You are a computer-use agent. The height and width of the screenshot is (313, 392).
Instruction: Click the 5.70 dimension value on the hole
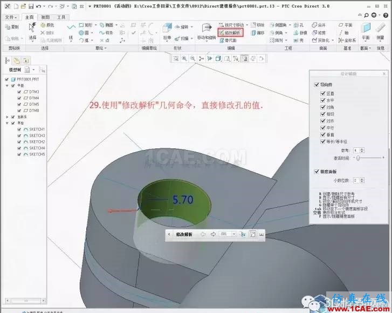click(183, 200)
